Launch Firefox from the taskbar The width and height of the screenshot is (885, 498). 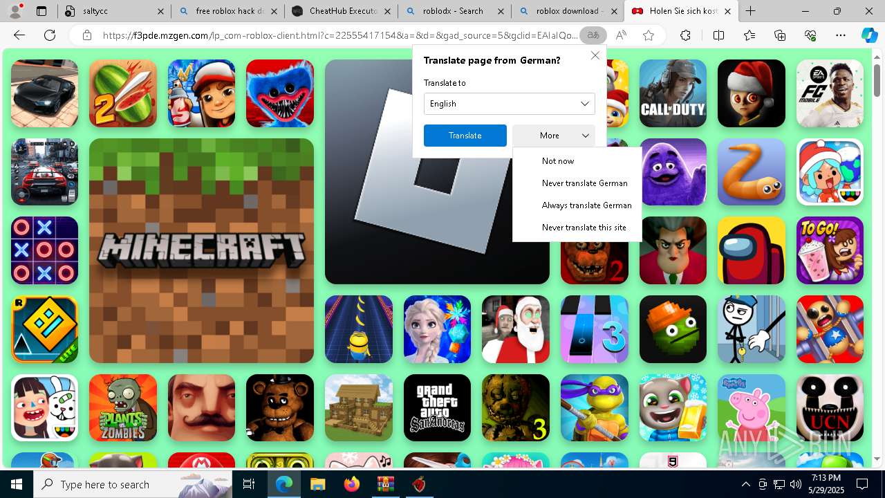pos(351,484)
